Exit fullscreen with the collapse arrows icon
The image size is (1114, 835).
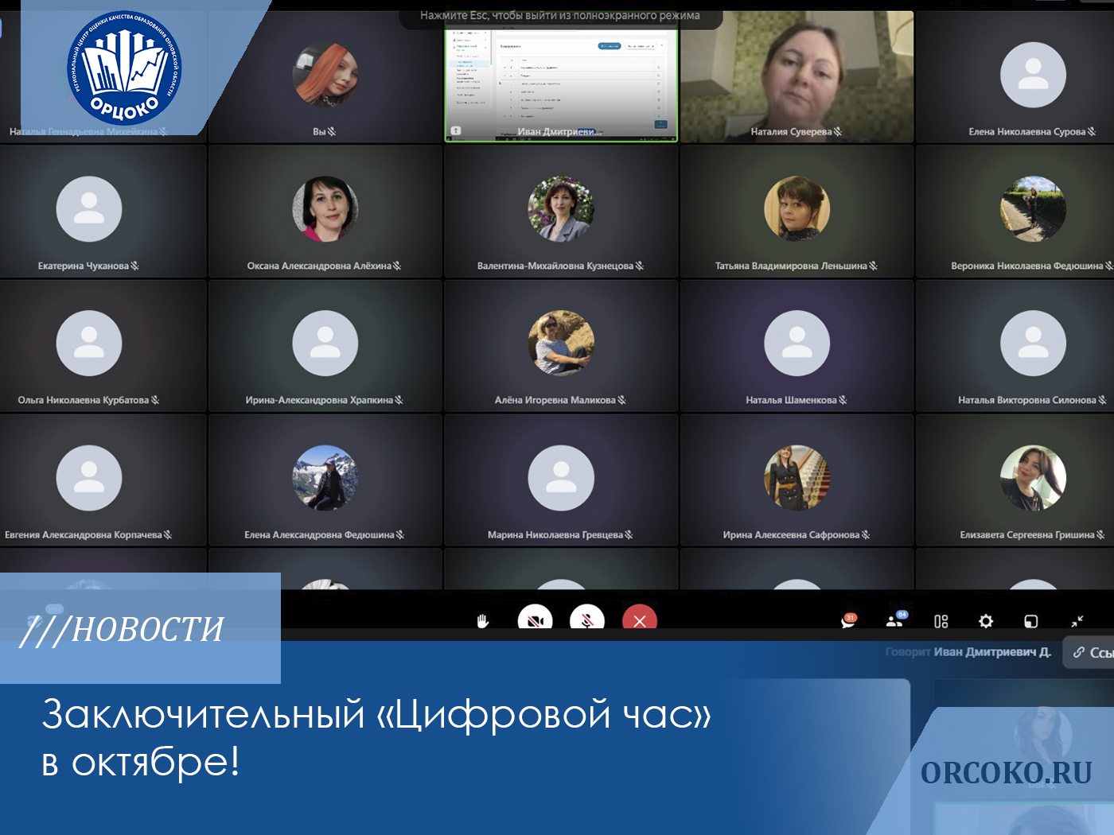click(x=1077, y=621)
